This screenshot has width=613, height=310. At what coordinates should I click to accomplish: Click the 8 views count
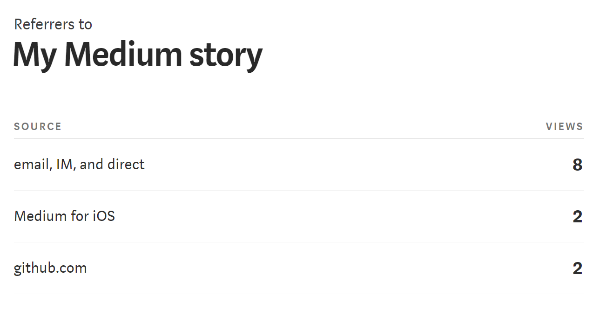tap(578, 165)
